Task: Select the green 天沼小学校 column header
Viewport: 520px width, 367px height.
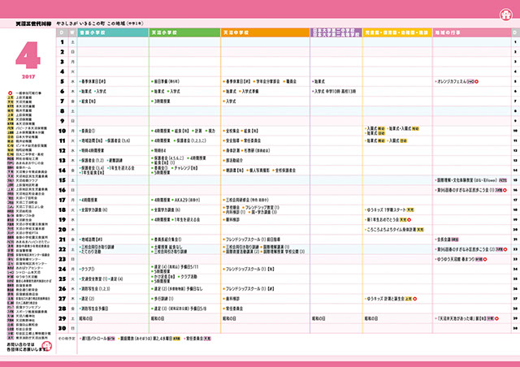Action: pyautogui.click(x=184, y=32)
